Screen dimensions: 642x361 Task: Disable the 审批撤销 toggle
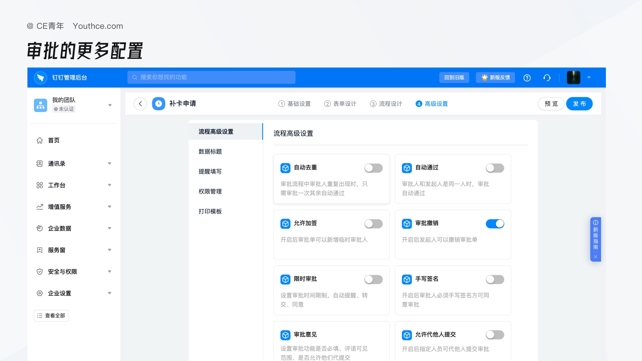pyautogui.click(x=495, y=224)
